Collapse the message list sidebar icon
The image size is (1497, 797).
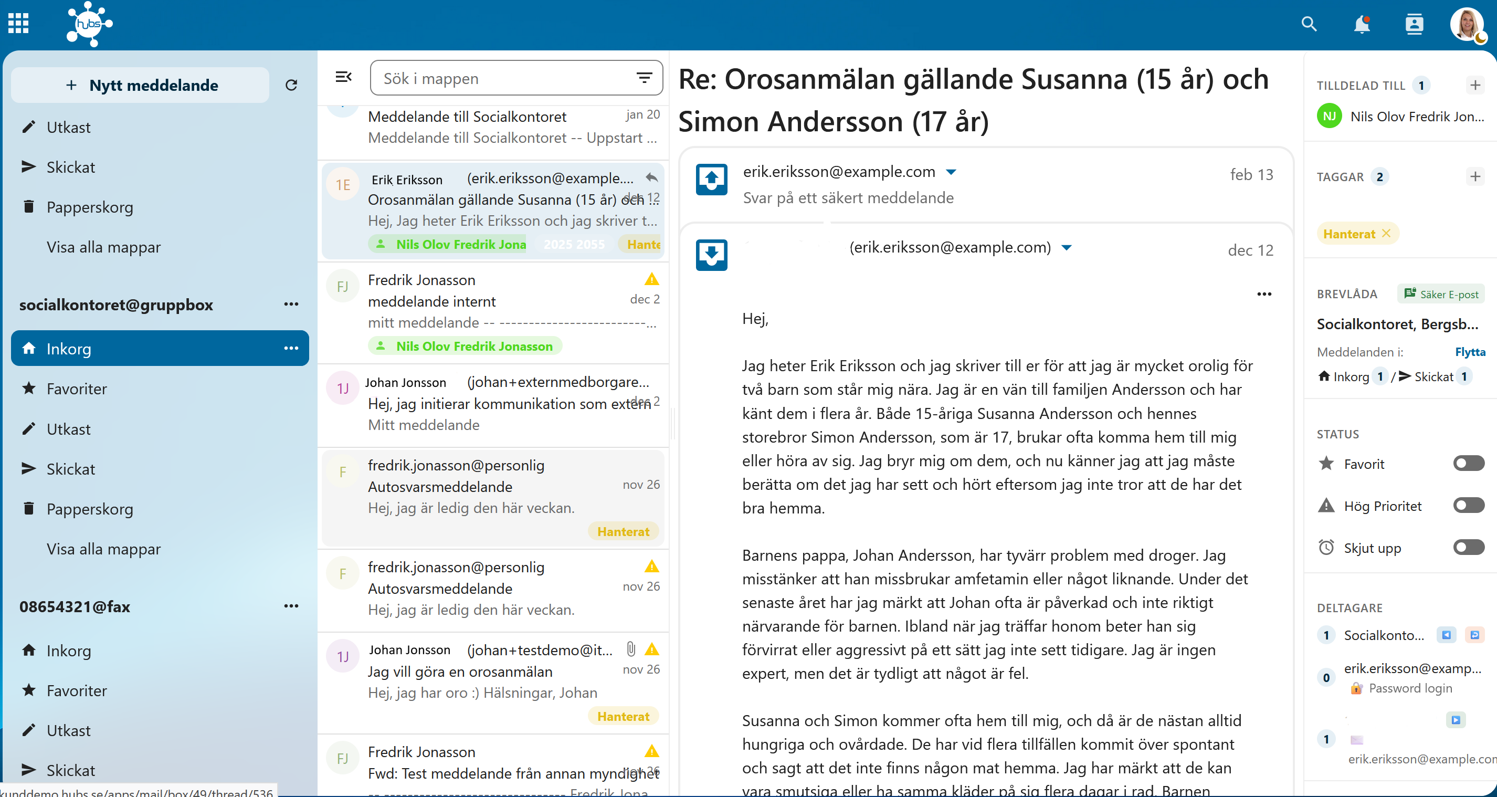tap(343, 77)
